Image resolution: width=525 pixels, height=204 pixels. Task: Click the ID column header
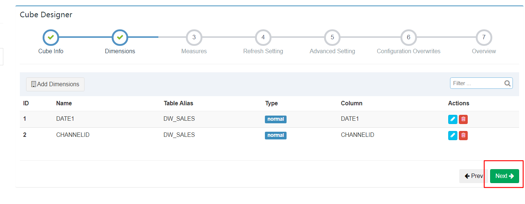tap(26, 103)
